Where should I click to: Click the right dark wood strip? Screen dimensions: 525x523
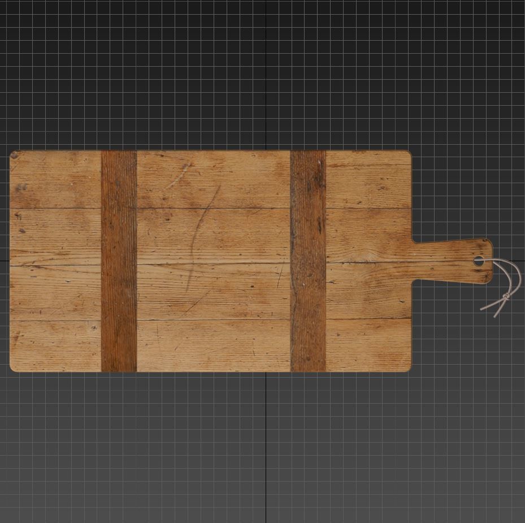tap(307, 261)
